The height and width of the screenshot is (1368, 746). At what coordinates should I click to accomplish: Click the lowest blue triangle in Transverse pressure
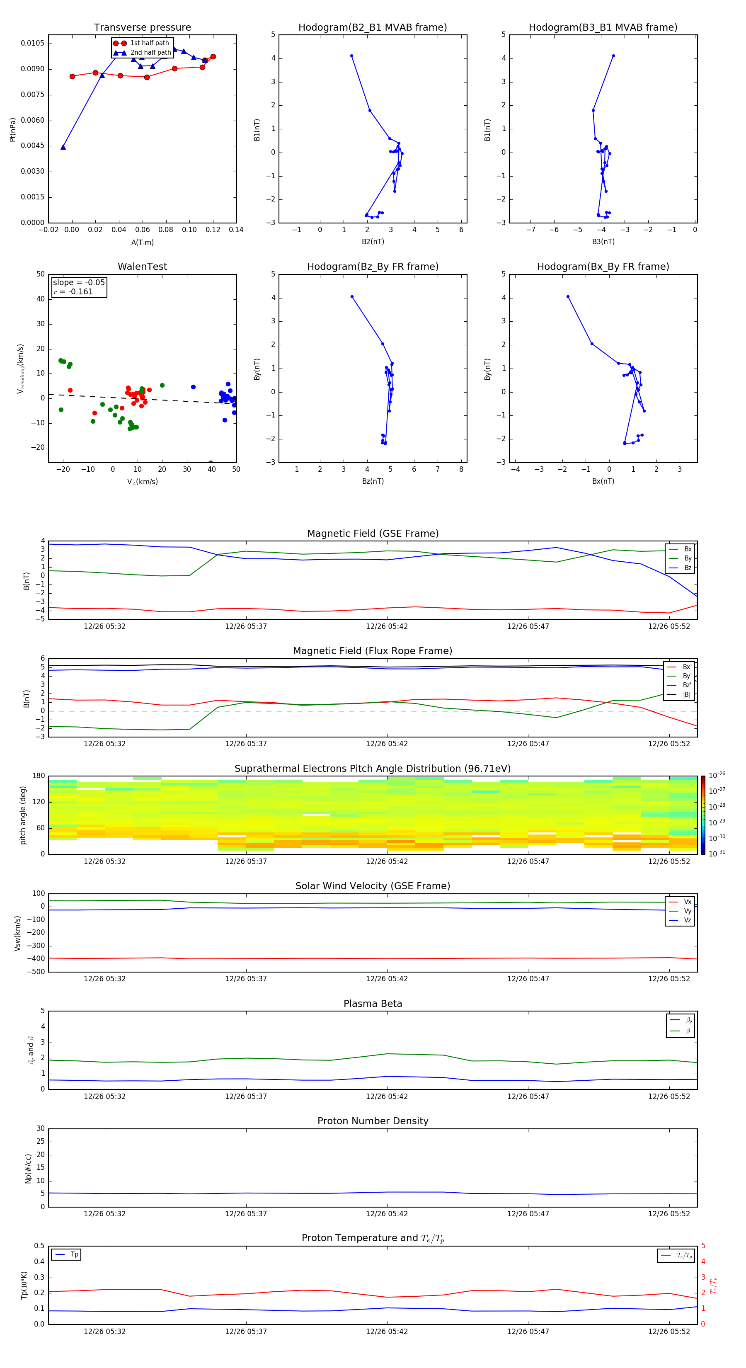[x=63, y=147]
